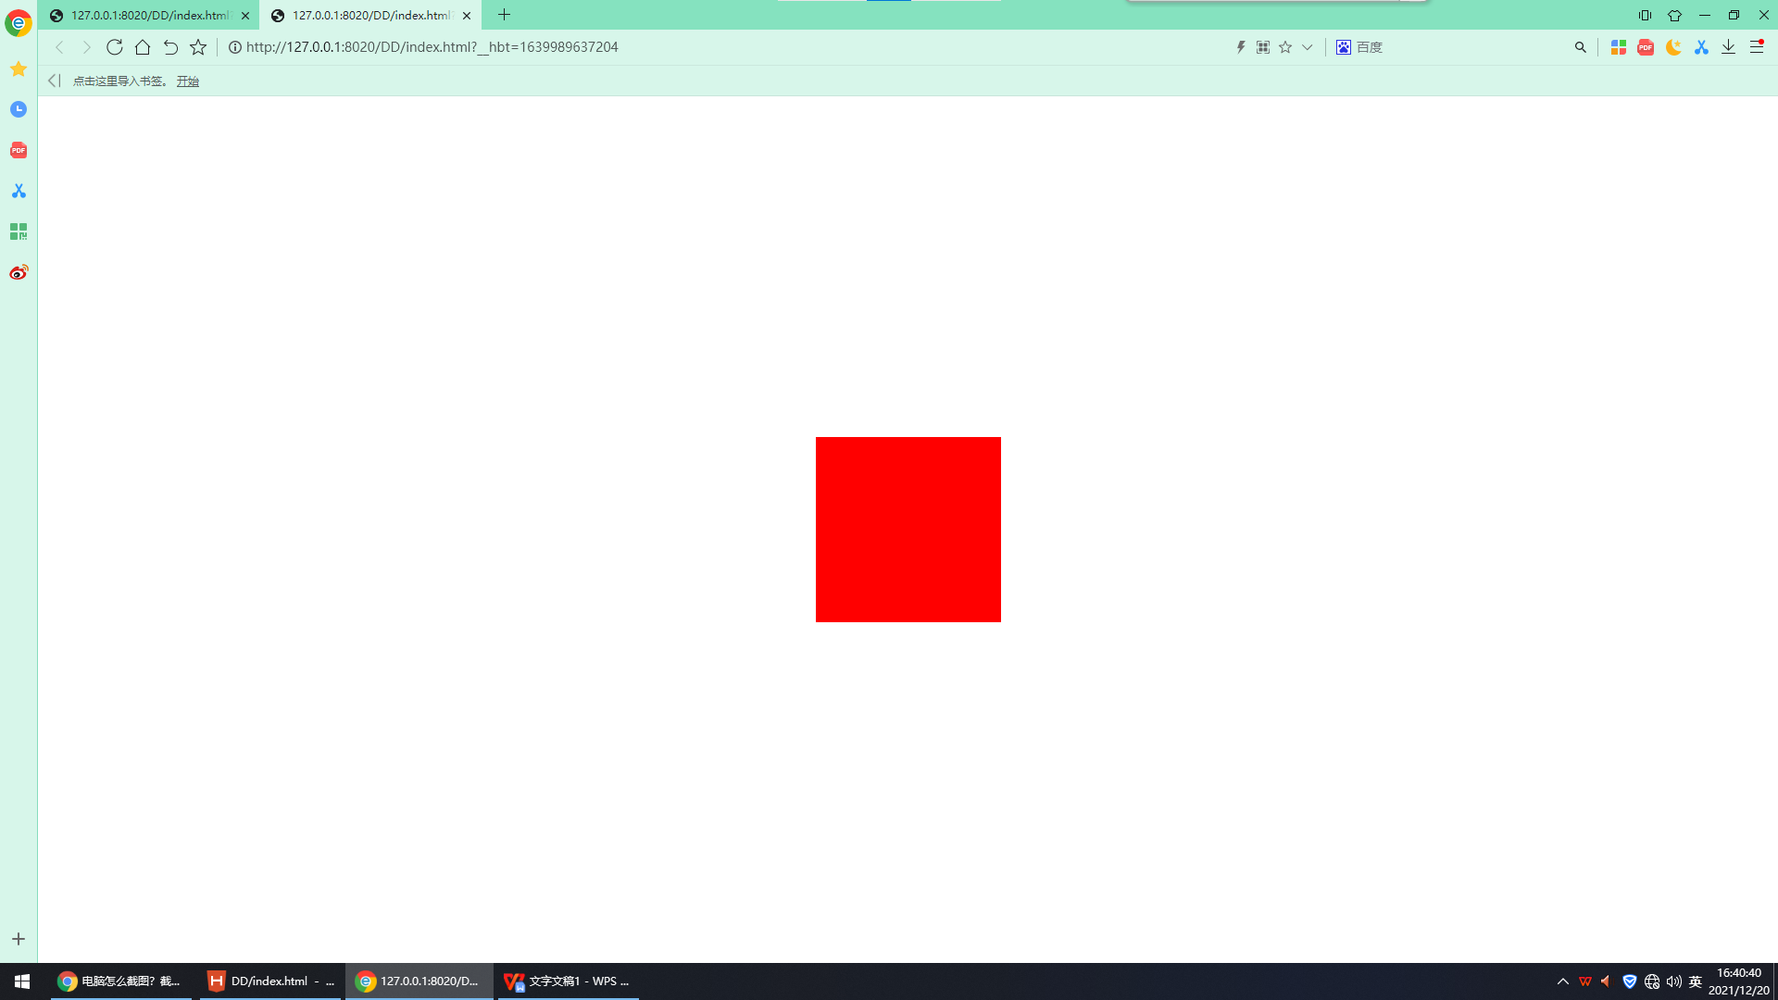This screenshot has height=1000, width=1778.
Task: Click the search magnifier icon
Action: pos(1581,47)
